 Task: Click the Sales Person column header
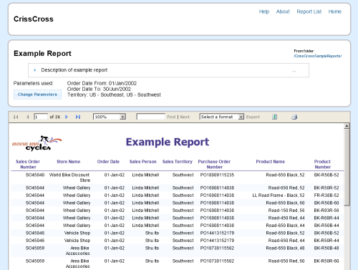[x=143, y=162]
